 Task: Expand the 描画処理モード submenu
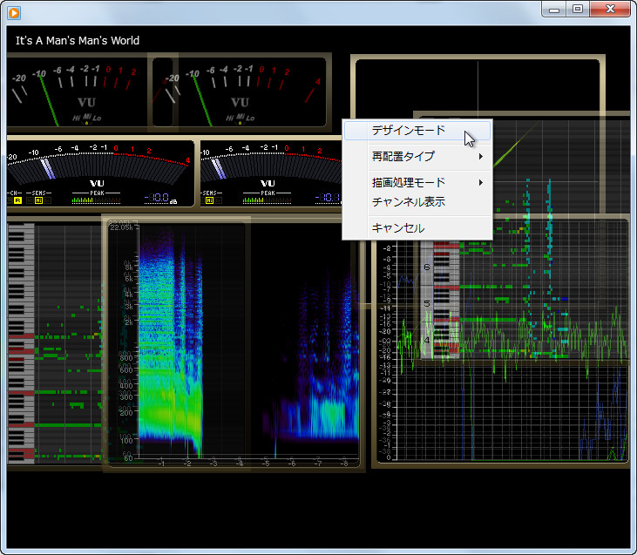point(408,183)
